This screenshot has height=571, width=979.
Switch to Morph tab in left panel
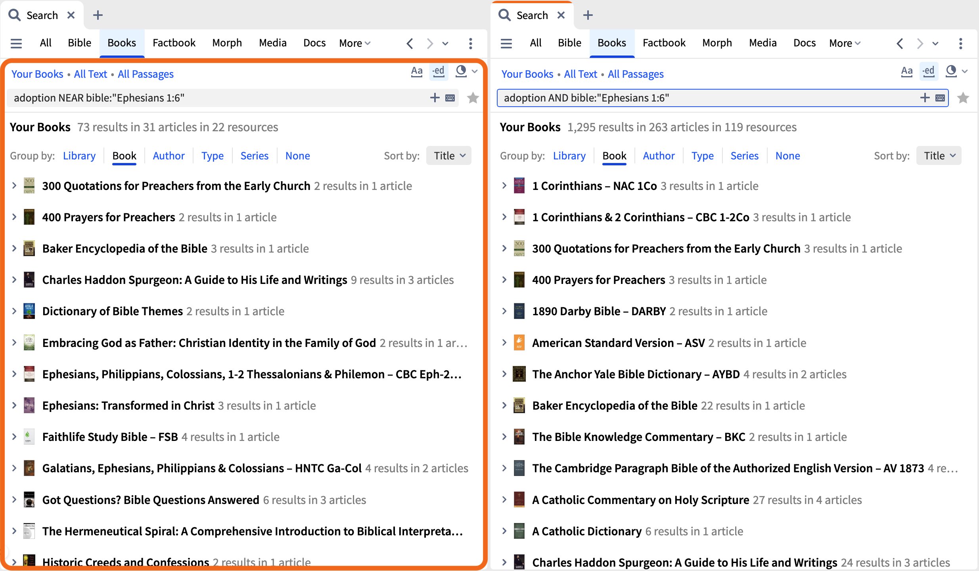click(227, 43)
